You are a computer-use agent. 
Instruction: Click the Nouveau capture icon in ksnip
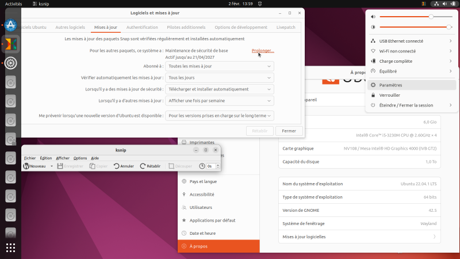click(x=26, y=166)
